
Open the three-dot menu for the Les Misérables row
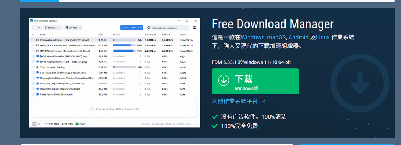[141, 72]
